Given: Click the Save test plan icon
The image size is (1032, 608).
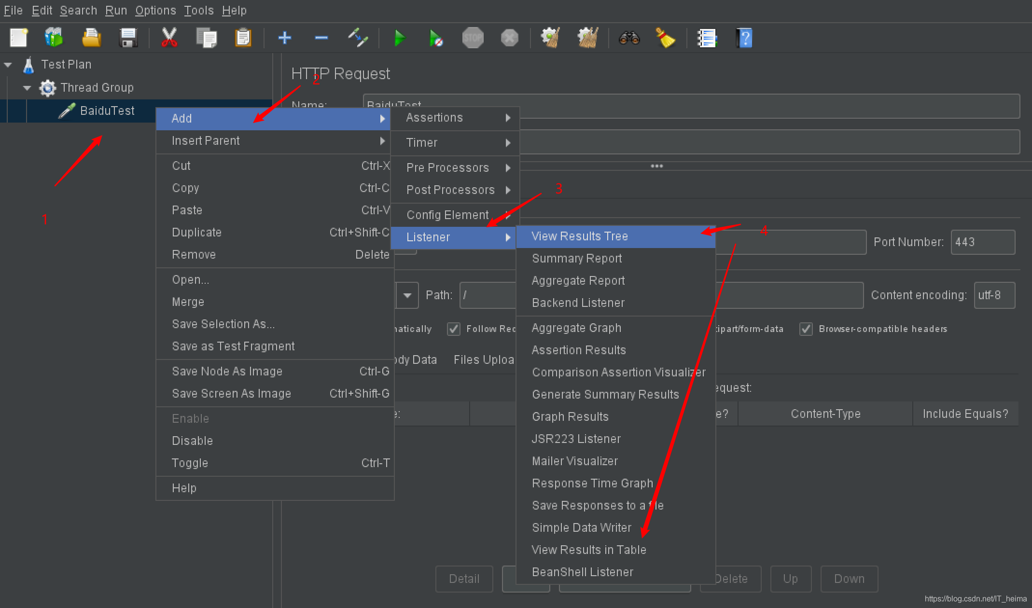Looking at the screenshot, I should pos(128,39).
